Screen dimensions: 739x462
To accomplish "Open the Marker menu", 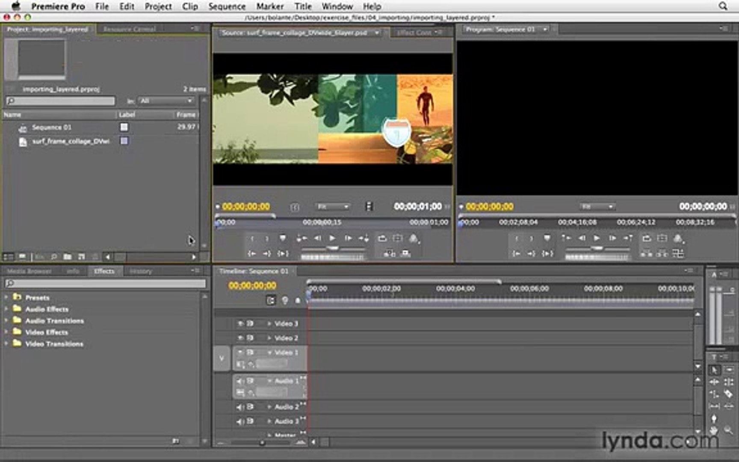I will (x=270, y=6).
